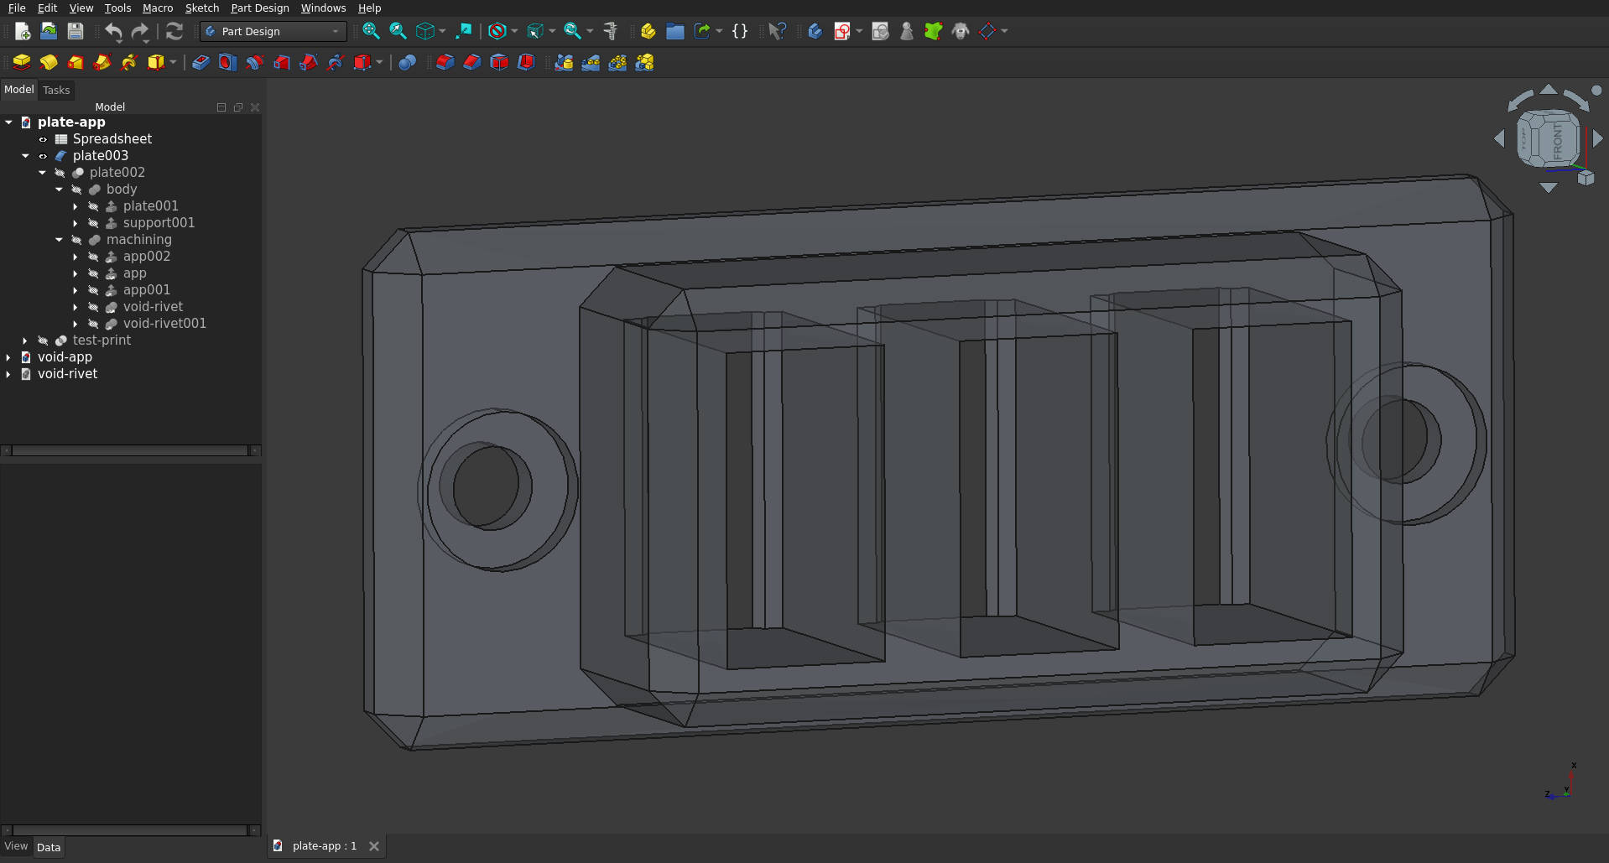Click the Boolean operation icon
1609x863 pixels.
click(407, 63)
